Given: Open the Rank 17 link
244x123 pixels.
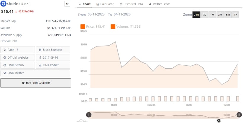Looking at the screenshot, I should click(x=18, y=50).
